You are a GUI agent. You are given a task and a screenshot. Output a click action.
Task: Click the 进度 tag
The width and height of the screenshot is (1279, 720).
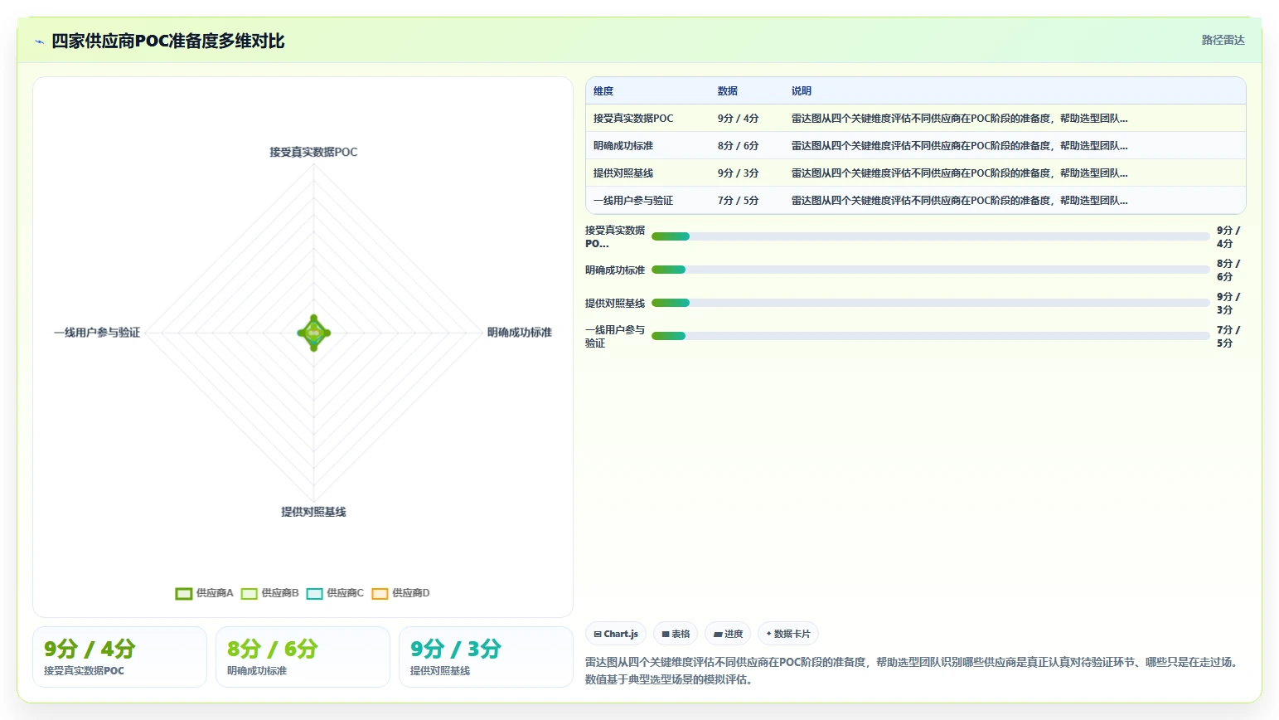[x=728, y=634]
